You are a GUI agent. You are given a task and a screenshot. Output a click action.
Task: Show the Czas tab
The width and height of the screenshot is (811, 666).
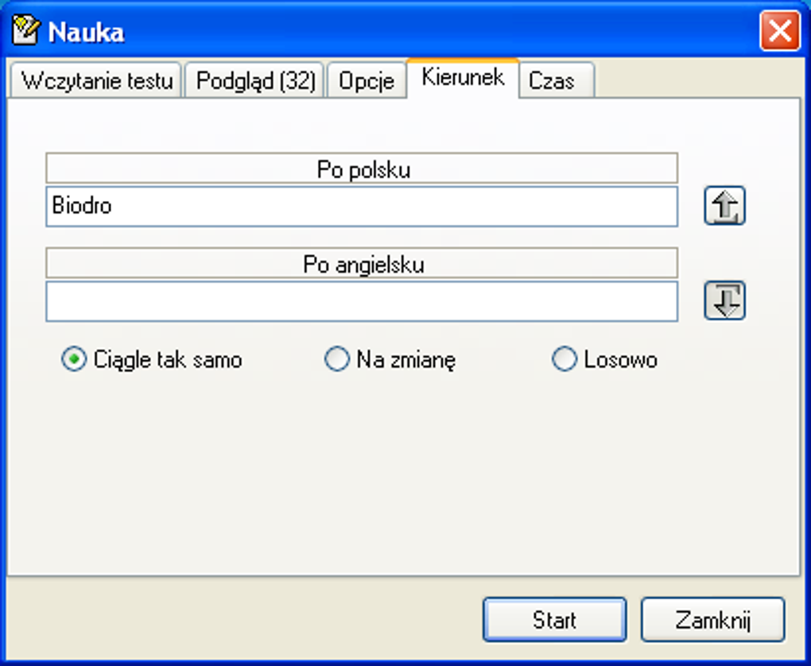pyautogui.click(x=552, y=81)
